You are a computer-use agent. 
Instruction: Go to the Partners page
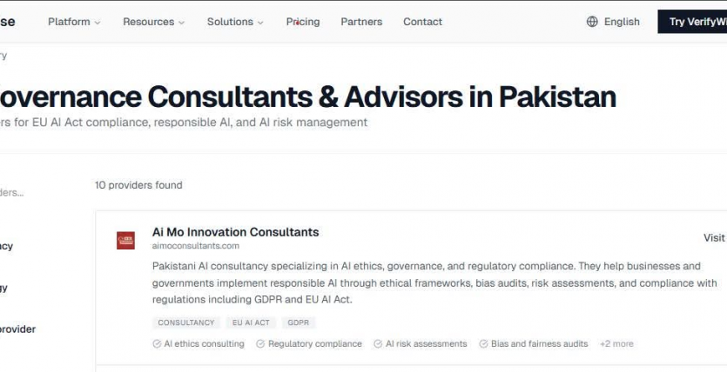coord(361,22)
